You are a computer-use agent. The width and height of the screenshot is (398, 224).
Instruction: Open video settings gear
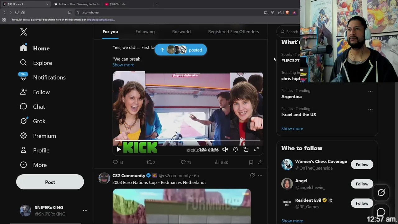pos(235,149)
